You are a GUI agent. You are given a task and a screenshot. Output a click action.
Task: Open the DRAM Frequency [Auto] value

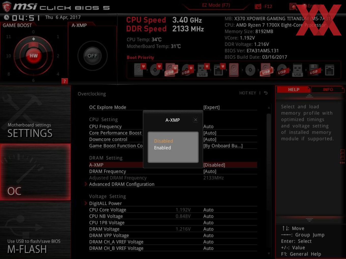[210, 171]
